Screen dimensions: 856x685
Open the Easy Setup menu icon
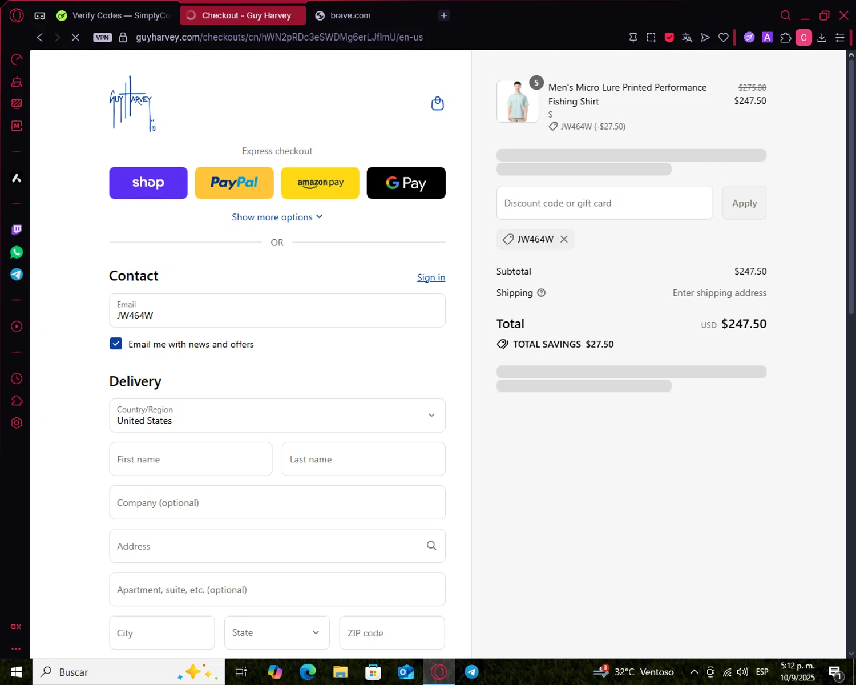point(840,37)
